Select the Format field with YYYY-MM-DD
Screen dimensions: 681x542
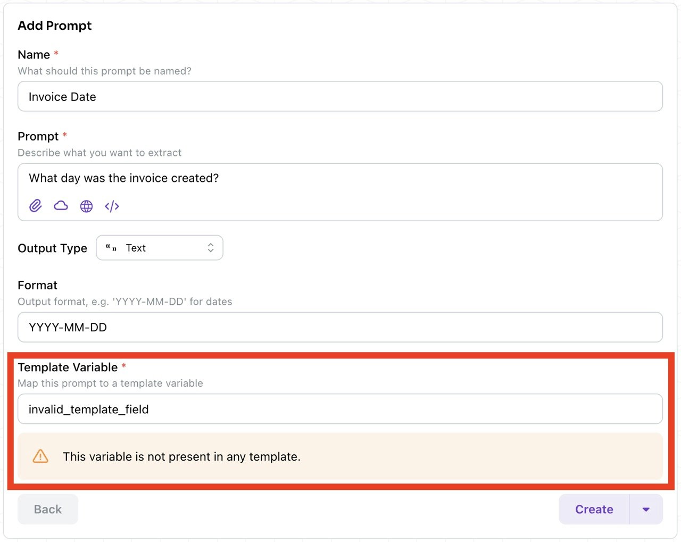tap(340, 327)
